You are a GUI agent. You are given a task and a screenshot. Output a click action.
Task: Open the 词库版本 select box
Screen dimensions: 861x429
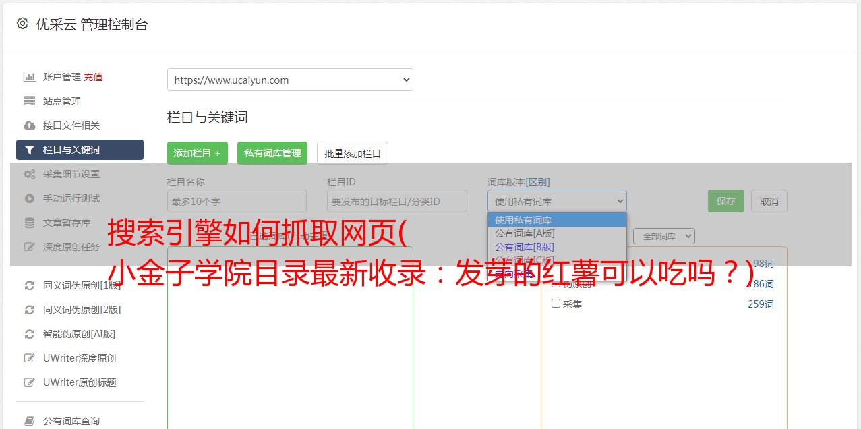point(557,201)
